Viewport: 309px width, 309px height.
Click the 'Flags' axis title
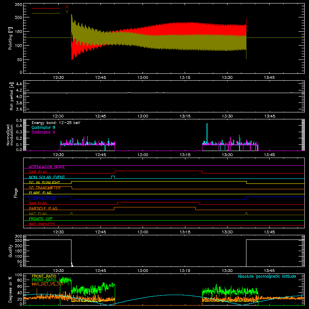15,193
